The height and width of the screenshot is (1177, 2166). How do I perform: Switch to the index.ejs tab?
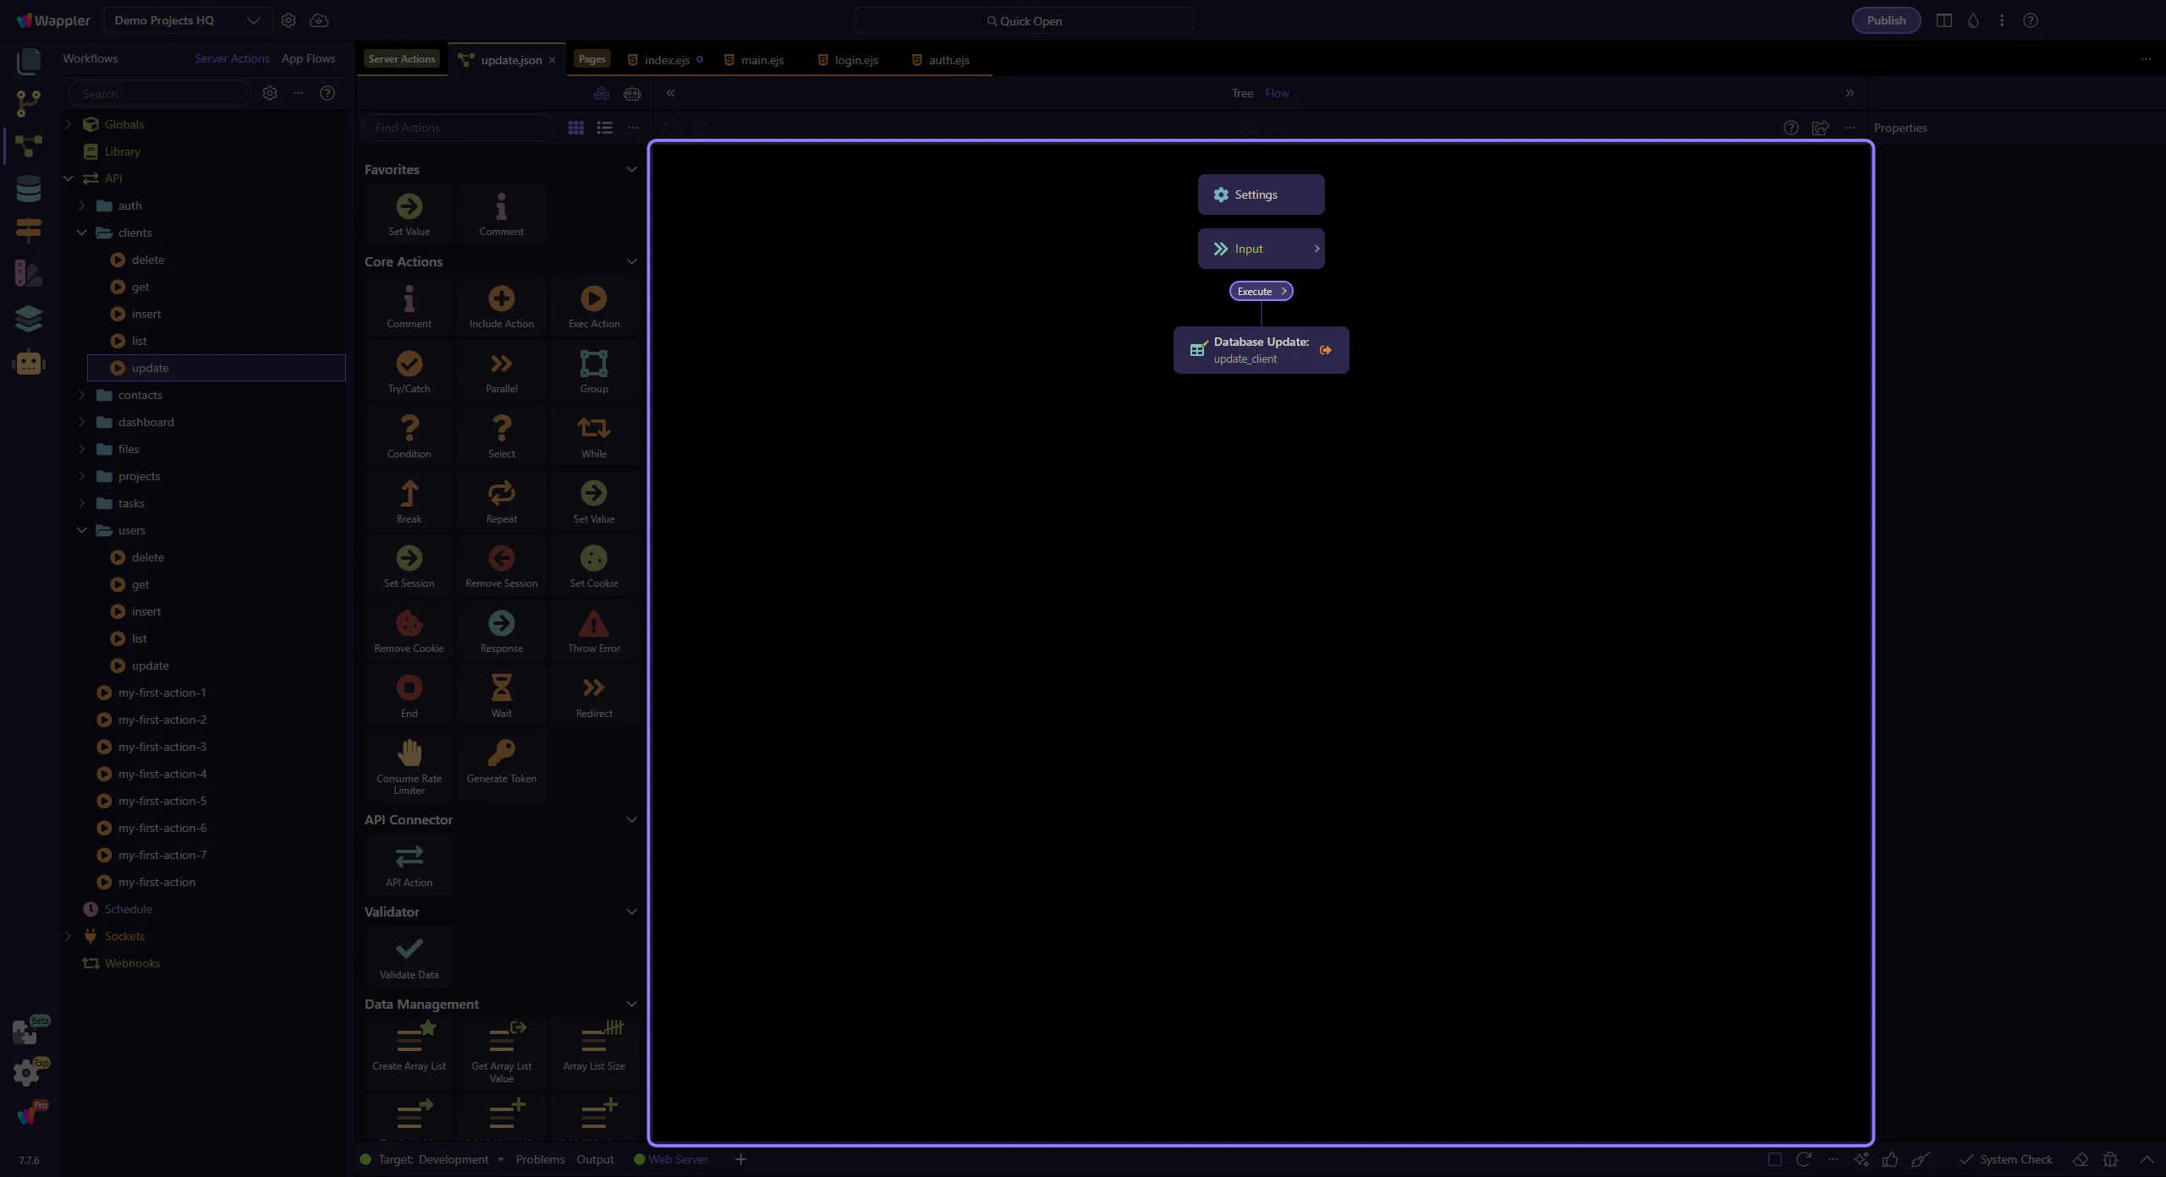coord(667,60)
